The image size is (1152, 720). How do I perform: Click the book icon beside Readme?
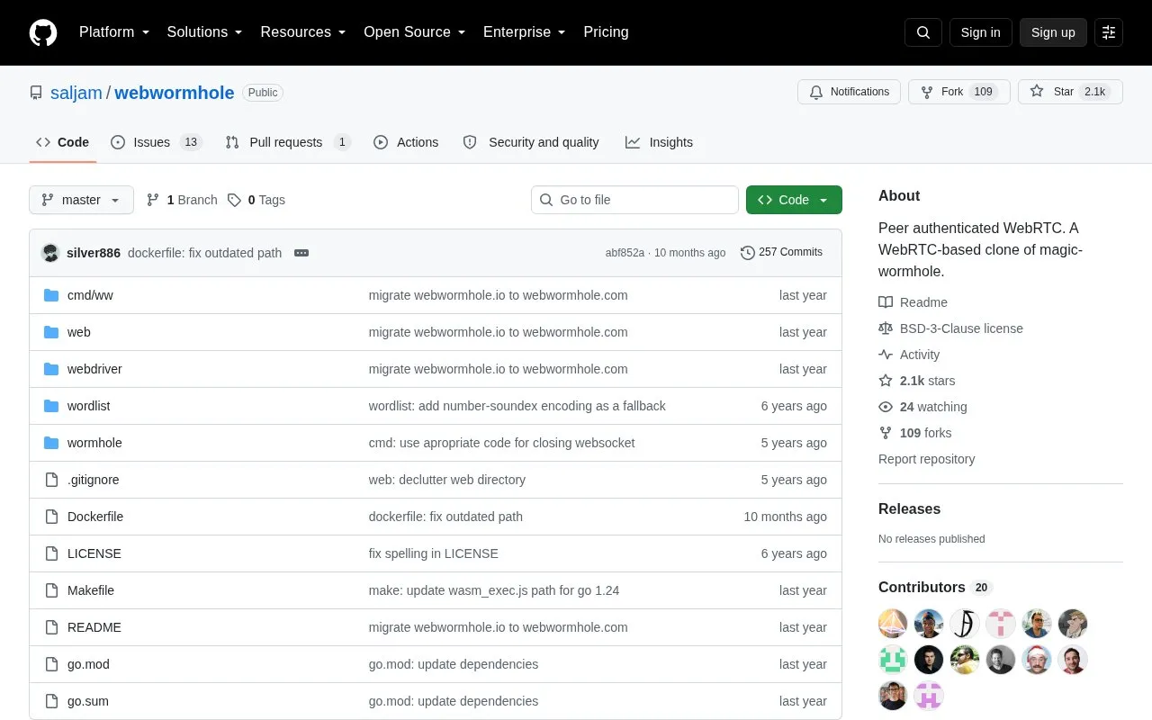pyautogui.click(x=886, y=302)
